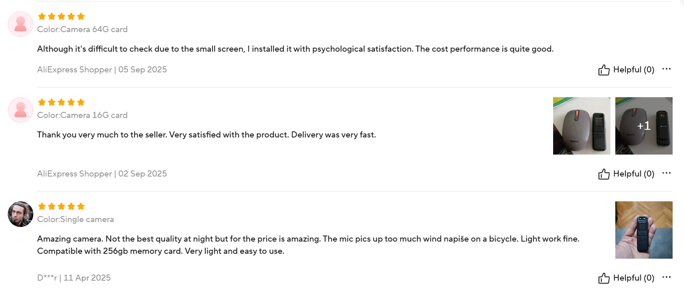Open first review photo of mouse and camera

click(581, 126)
